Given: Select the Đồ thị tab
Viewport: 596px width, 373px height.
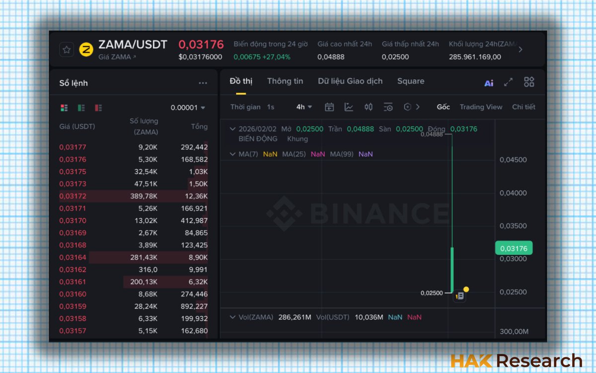Looking at the screenshot, I should [x=241, y=81].
